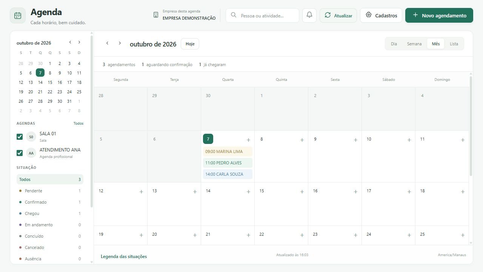The image size is (483, 272).
Task: Open notifications with the bell icon
Action: click(309, 15)
